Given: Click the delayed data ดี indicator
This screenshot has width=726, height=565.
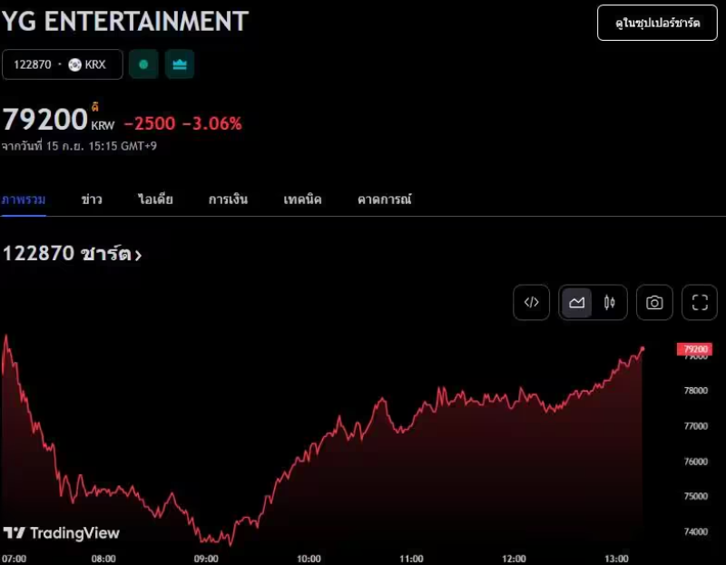Looking at the screenshot, I should [95, 107].
